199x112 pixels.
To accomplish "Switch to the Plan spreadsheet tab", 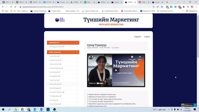I will [x=90, y=2].
